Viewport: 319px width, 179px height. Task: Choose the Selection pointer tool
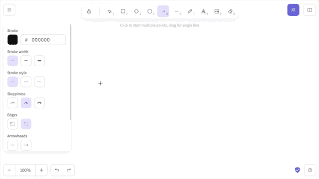(x=110, y=11)
